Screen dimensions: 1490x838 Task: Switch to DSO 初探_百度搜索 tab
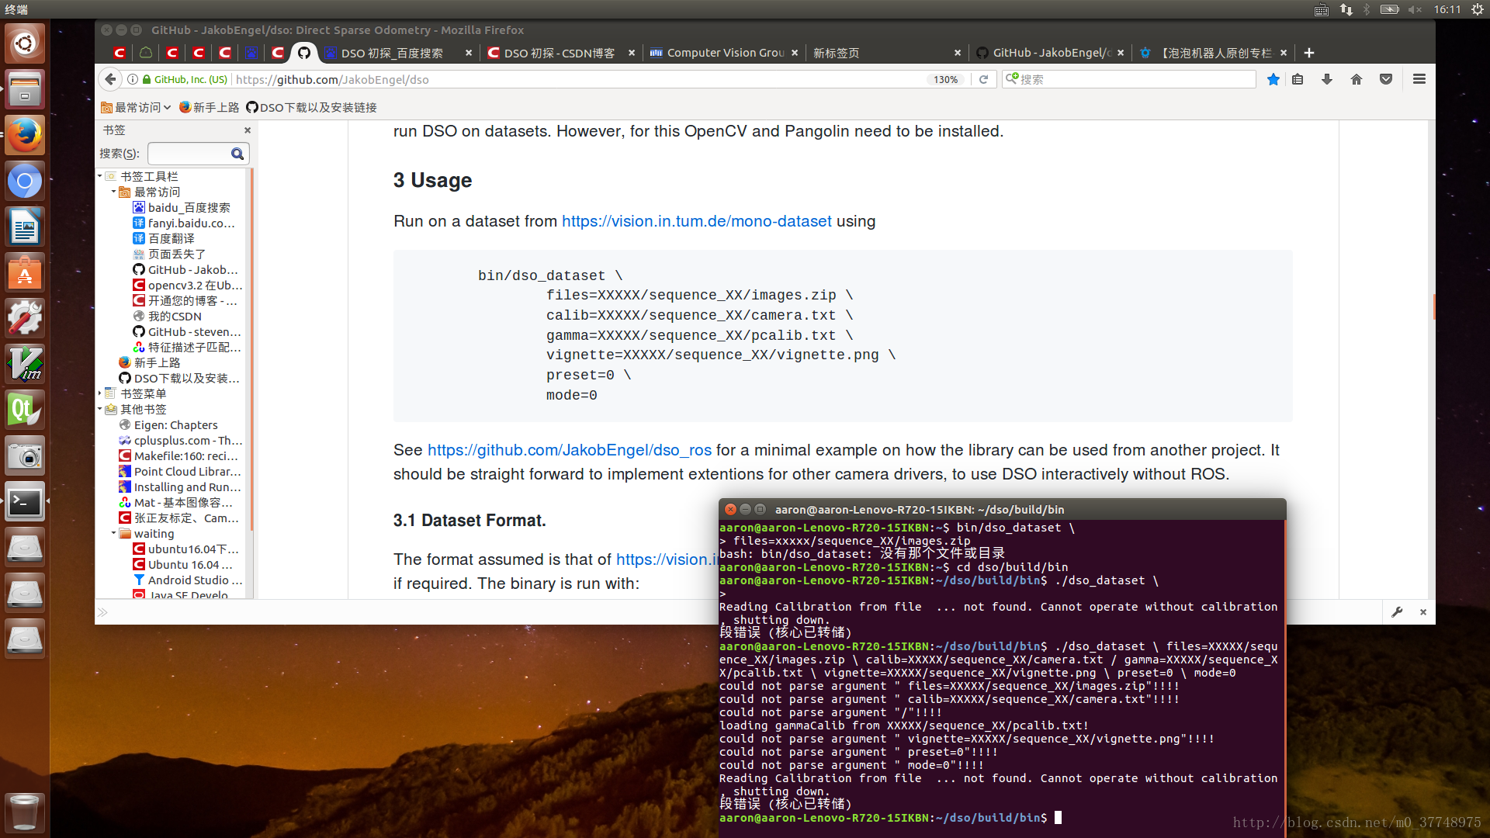pyautogui.click(x=392, y=53)
